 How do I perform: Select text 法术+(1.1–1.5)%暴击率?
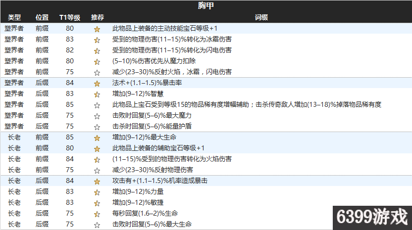tap(147, 83)
